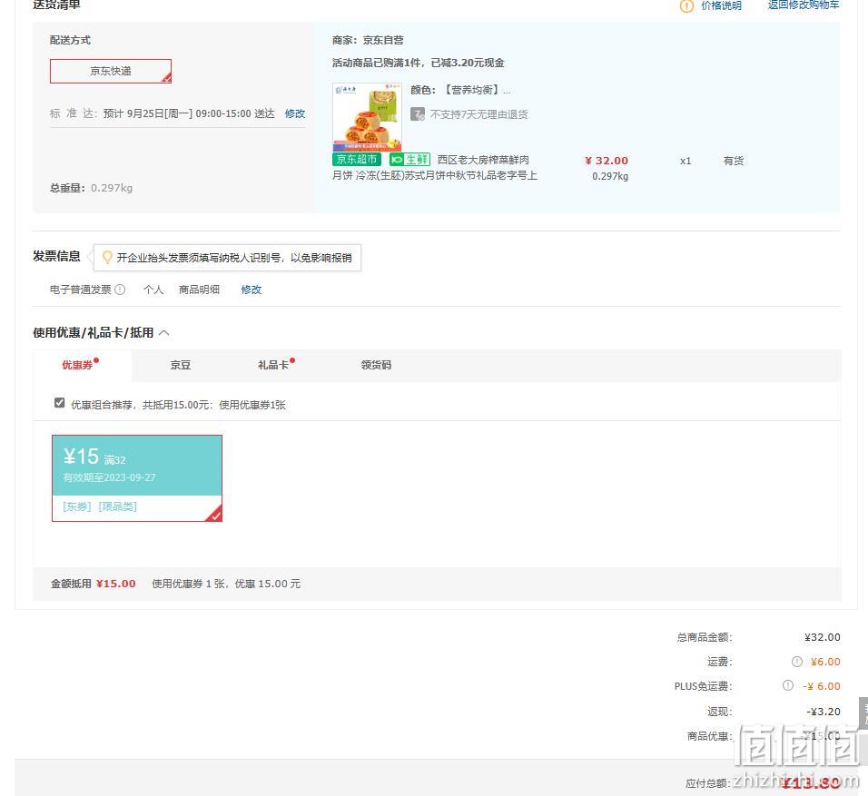Switch to the 京豆 tab
Viewport: 868px width, 796px height.
coord(181,365)
